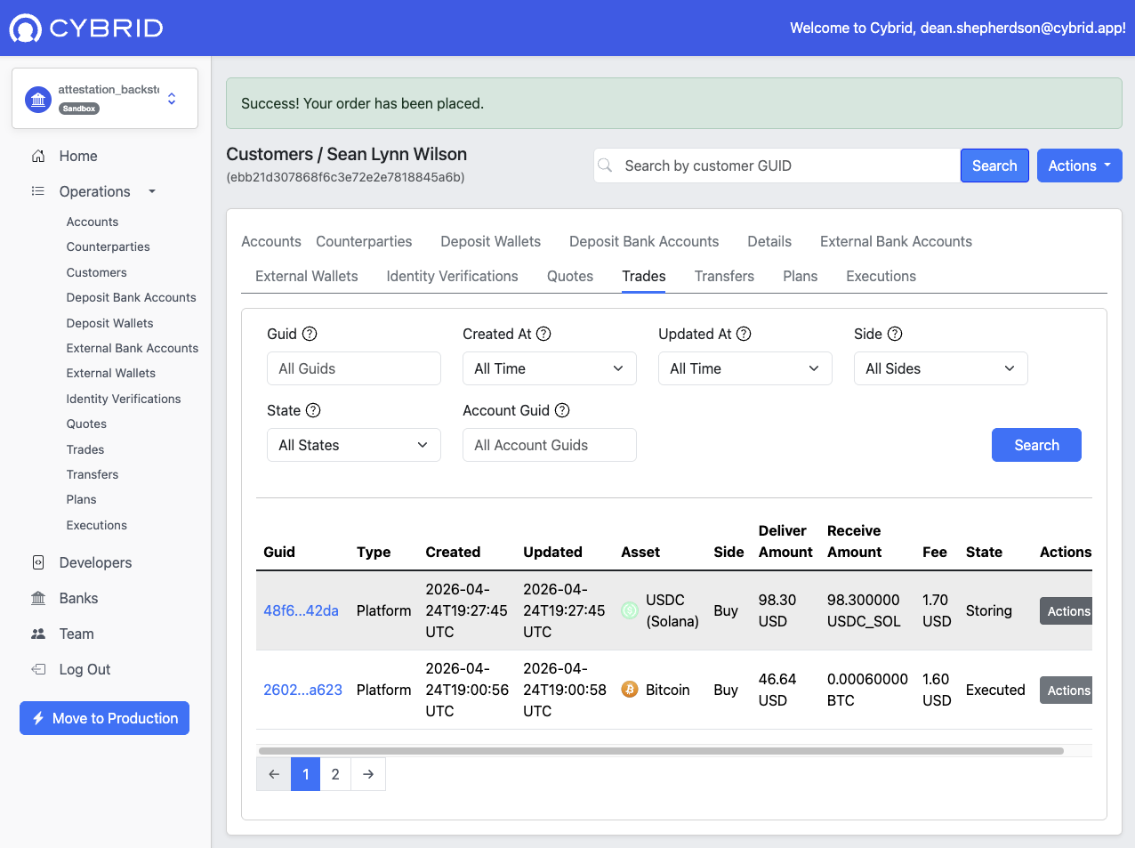
Task: Open the Created At time dropdown
Action: [x=549, y=368]
